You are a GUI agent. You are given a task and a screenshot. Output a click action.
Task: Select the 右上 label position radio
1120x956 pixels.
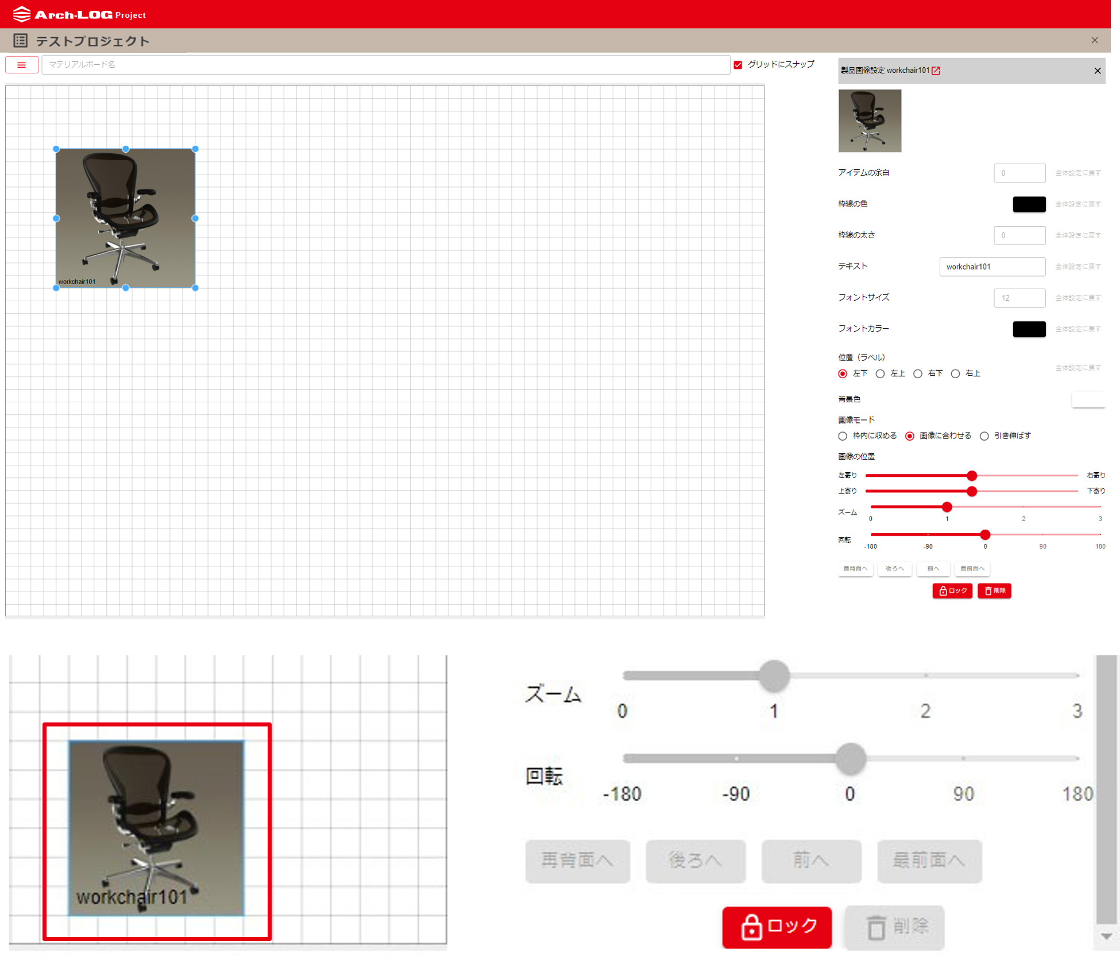click(x=955, y=374)
